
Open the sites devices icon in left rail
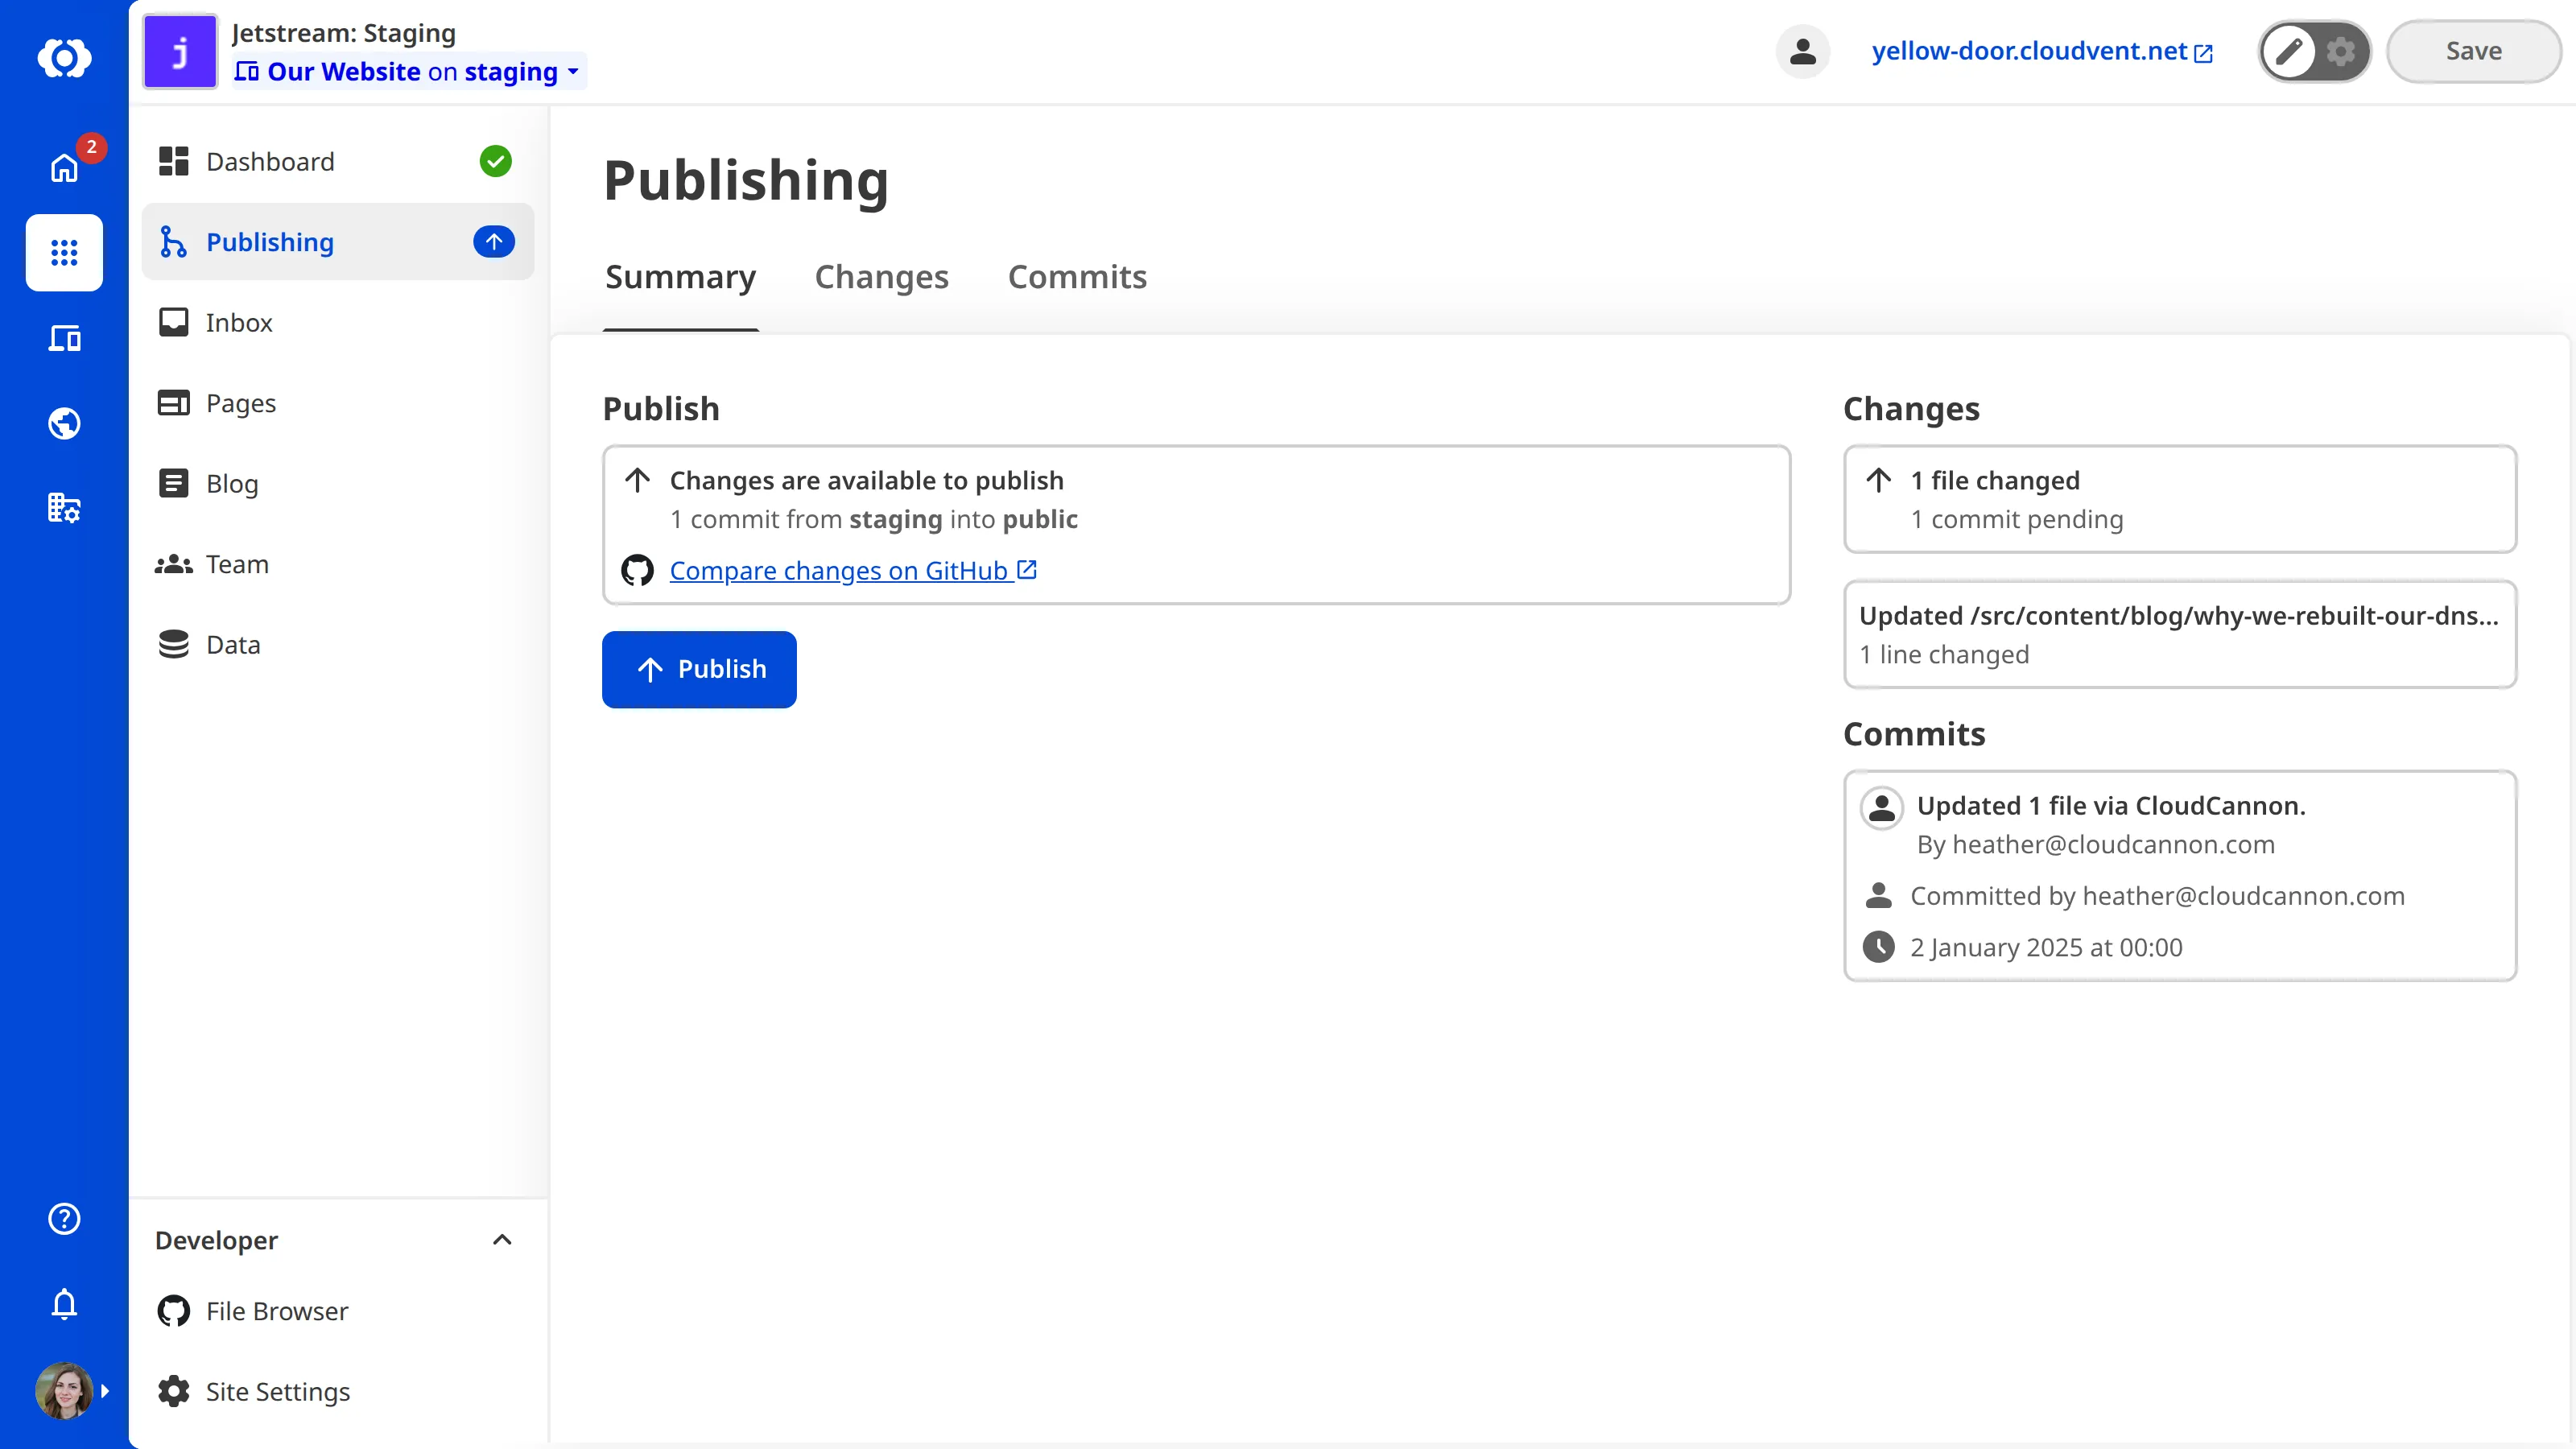64,338
